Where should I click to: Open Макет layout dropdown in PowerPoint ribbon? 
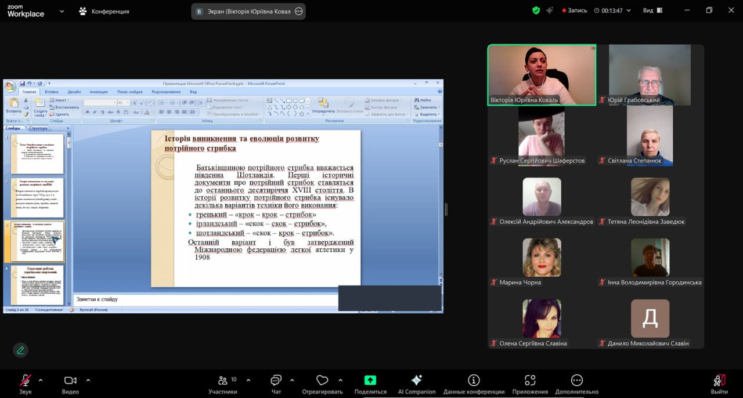click(59, 100)
